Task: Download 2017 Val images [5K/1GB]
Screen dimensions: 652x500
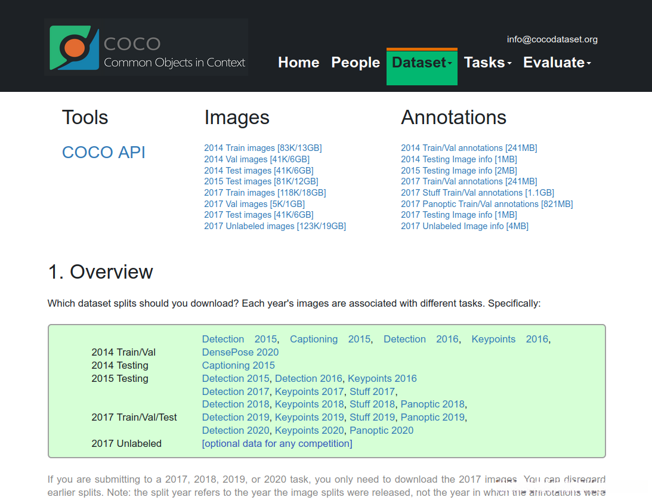Action: (x=255, y=204)
